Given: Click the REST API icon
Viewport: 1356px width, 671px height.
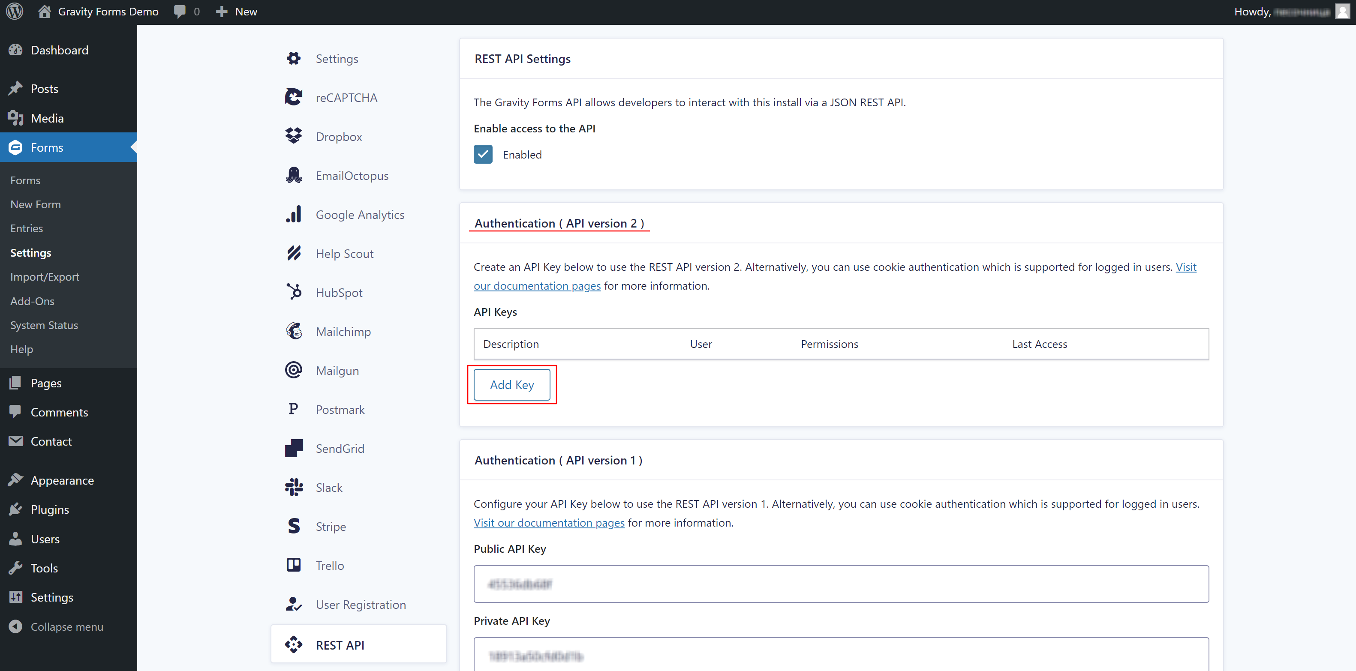Looking at the screenshot, I should [x=294, y=645].
